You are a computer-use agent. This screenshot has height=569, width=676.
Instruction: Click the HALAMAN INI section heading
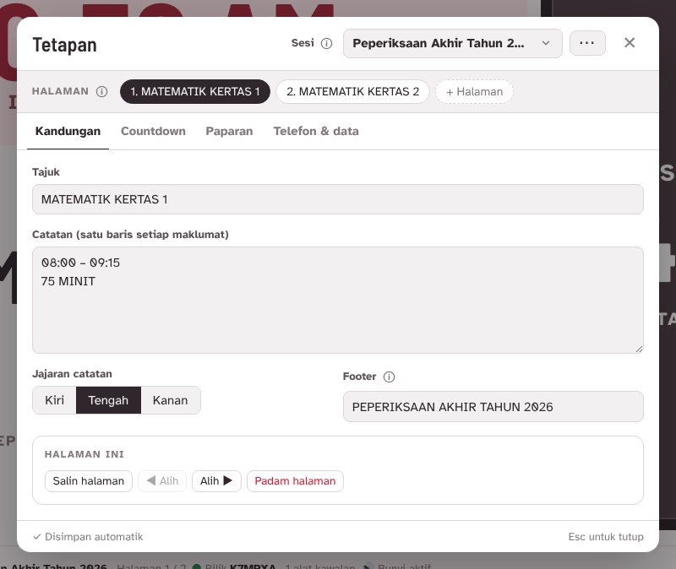click(84, 454)
